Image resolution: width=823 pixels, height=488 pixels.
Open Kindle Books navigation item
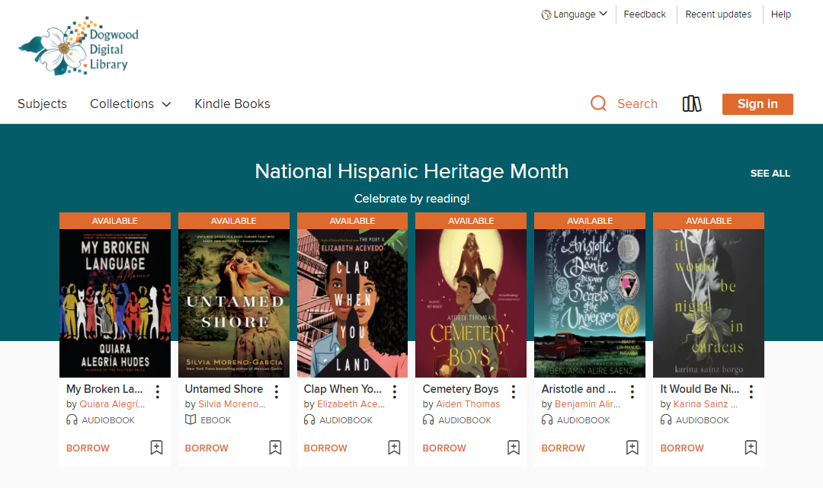(x=232, y=104)
